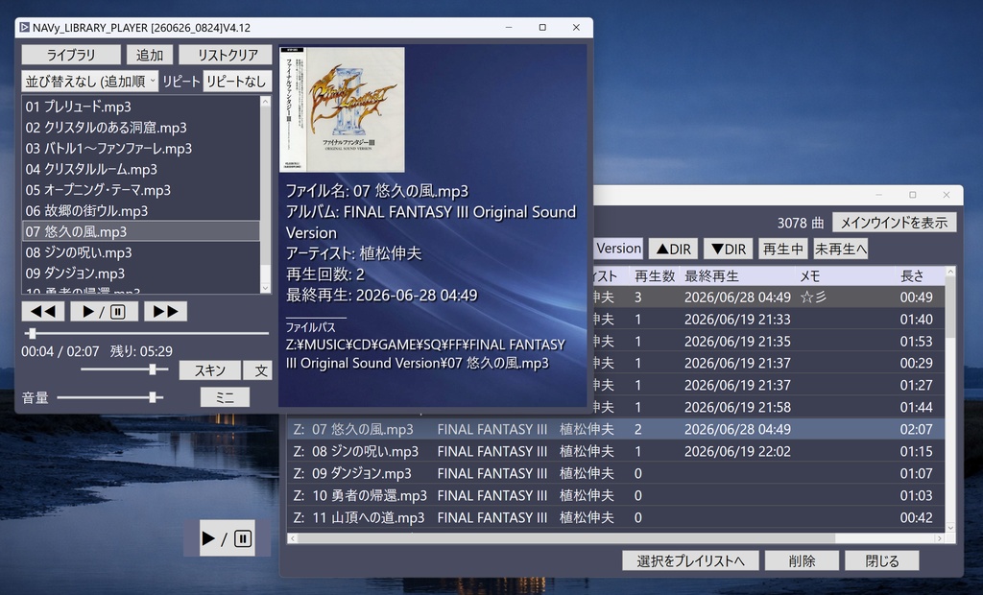Select 02 クリスタルのある洞窟.mp3 in the playlist
The width and height of the screenshot is (983, 595).
coord(141,128)
